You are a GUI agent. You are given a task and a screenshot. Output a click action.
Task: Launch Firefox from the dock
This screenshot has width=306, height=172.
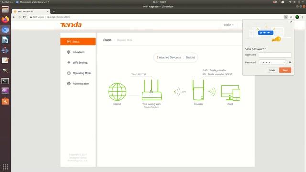[x=5, y=20]
